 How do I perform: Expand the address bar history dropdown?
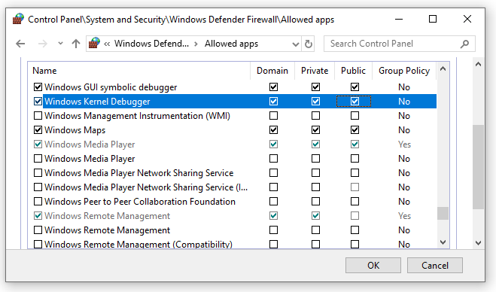pos(296,44)
